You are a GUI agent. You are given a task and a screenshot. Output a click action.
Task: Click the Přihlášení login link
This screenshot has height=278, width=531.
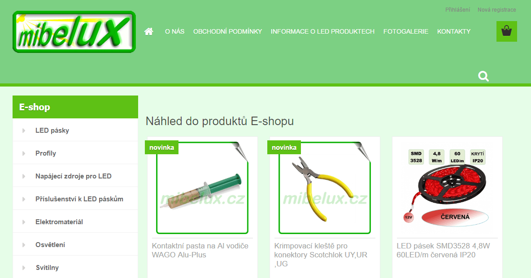(457, 10)
